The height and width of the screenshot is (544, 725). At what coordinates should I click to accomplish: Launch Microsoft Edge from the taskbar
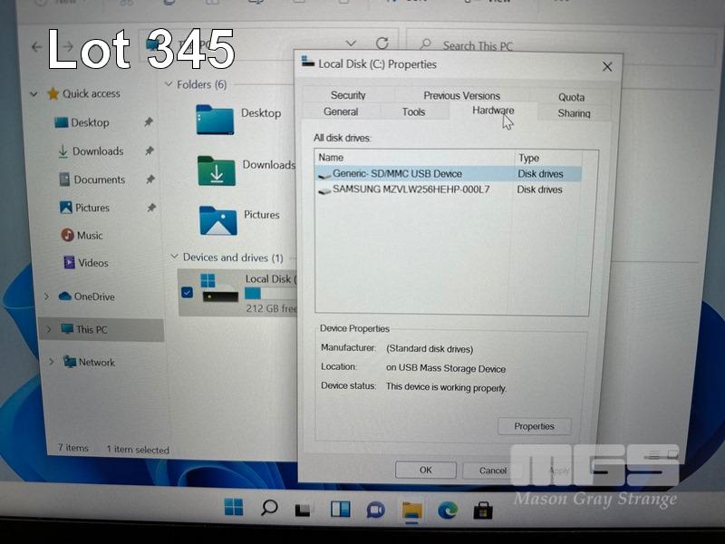pos(448,510)
